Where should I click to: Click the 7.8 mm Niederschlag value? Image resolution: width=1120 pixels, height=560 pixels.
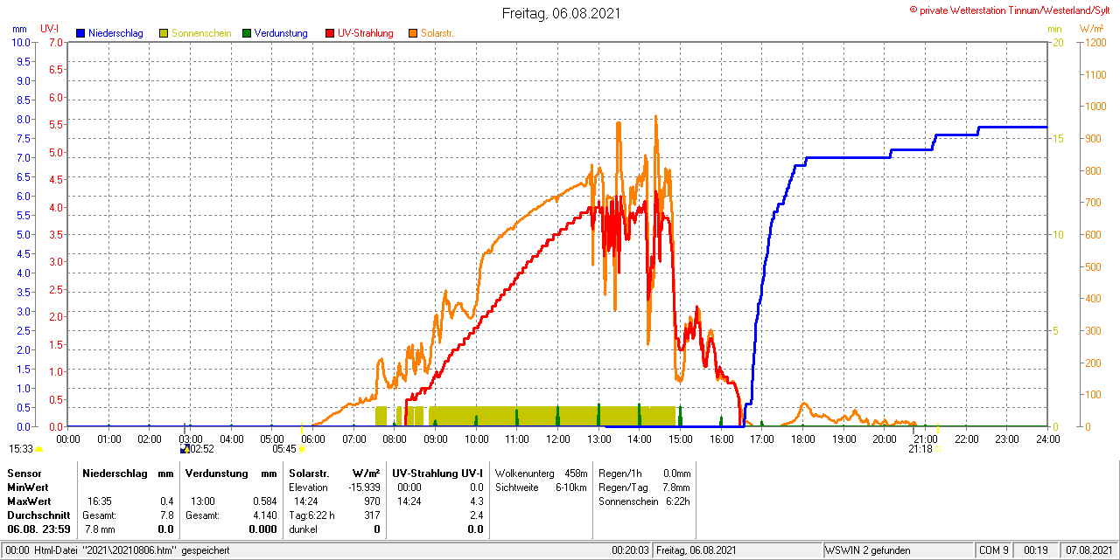pyautogui.click(x=100, y=529)
